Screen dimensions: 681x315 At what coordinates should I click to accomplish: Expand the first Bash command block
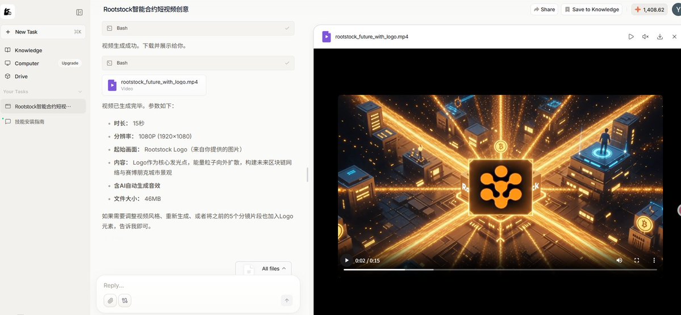point(198,28)
